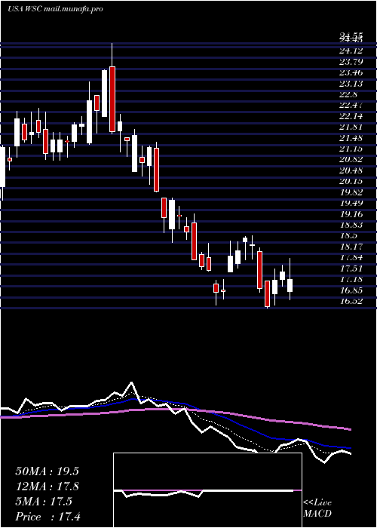Click the Price : 17.4 label
Image resolution: width=377 pixels, height=528 pixels.
pos(48,517)
